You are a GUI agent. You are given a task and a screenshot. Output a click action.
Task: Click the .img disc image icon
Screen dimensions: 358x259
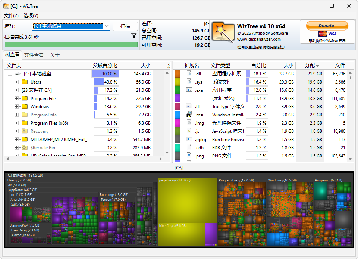189,123
